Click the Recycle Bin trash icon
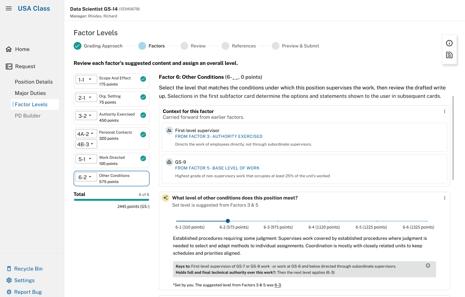The height and width of the screenshot is (297, 465). [9, 269]
